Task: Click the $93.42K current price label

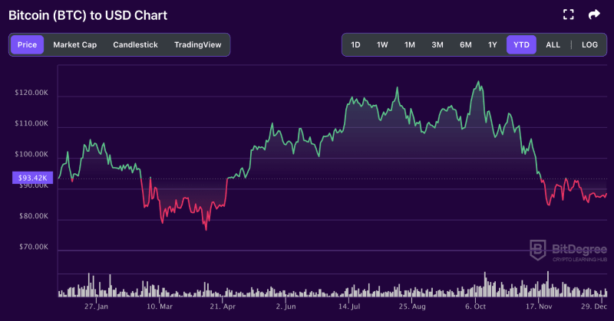Action: pyautogui.click(x=32, y=178)
